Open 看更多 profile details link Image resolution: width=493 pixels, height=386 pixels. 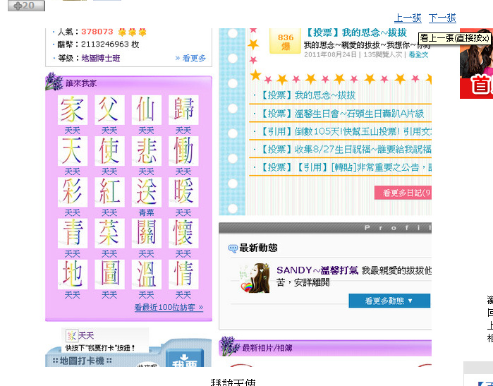tap(190, 58)
